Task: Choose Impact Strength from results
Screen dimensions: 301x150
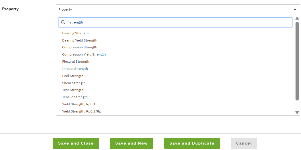Action: [75, 69]
